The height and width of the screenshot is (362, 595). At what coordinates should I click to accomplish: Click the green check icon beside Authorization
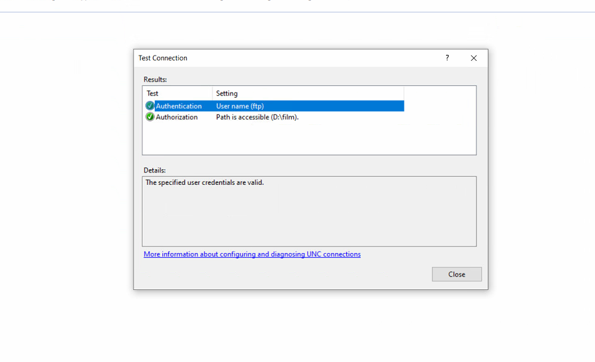pyautogui.click(x=150, y=117)
